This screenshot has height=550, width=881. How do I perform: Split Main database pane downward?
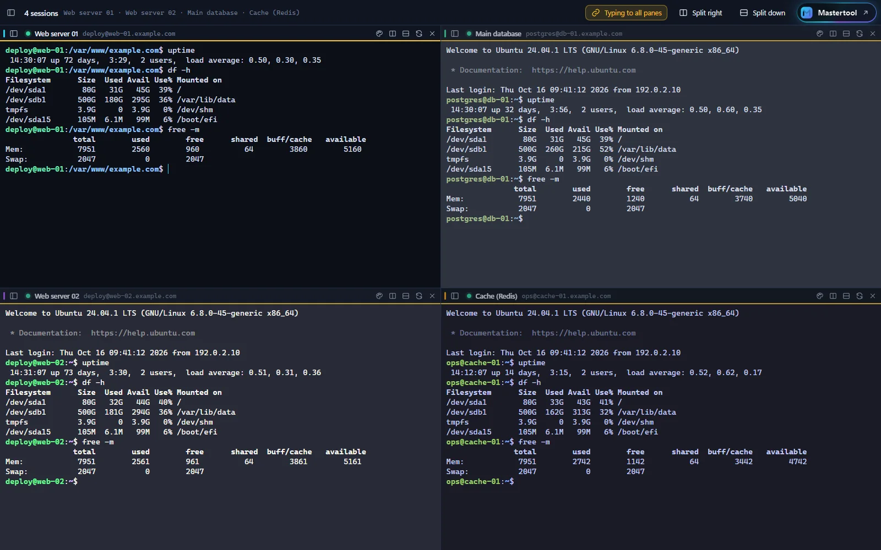click(x=846, y=34)
